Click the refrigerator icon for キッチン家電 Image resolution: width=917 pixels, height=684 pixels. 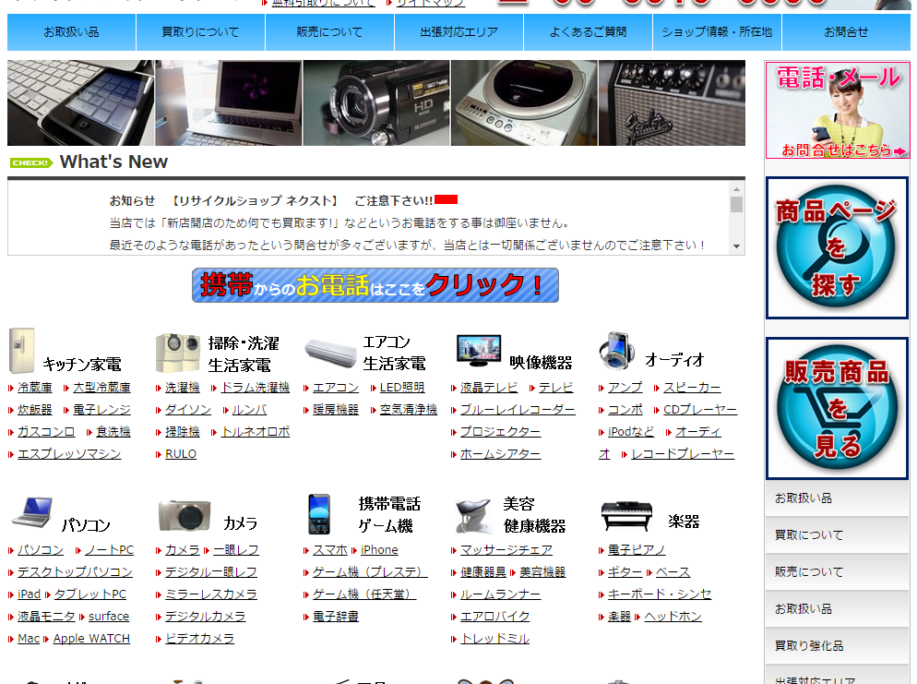point(21,351)
